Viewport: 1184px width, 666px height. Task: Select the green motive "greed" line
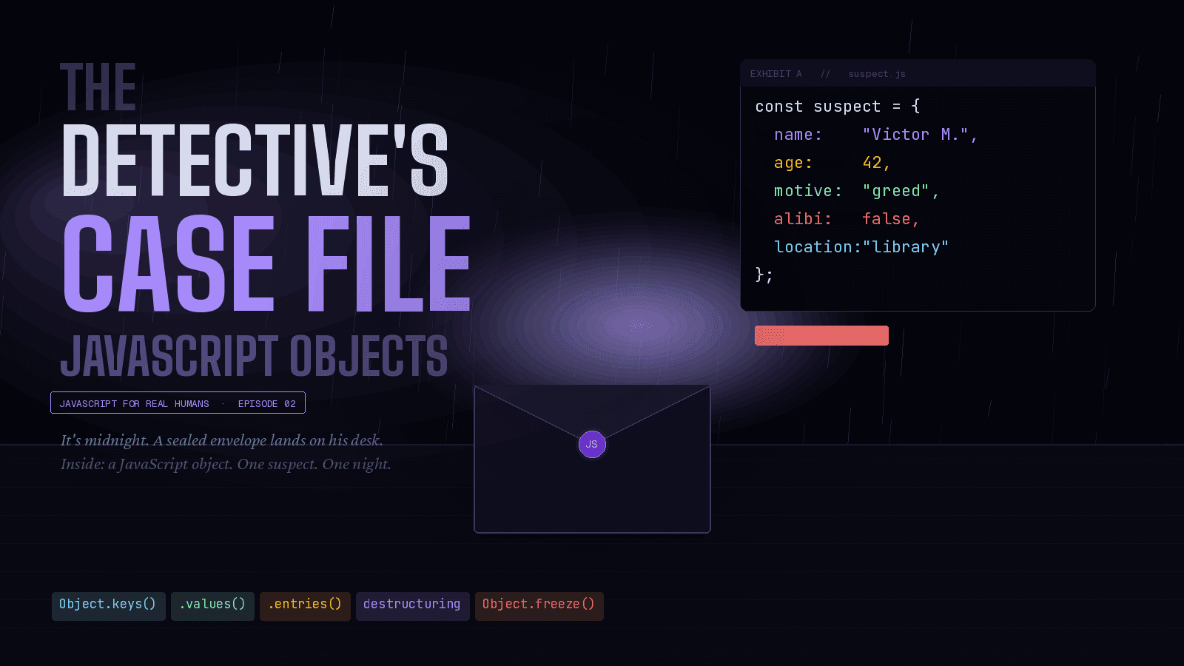click(856, 191)
